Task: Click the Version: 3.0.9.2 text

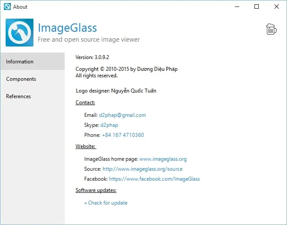Action: click(x=92, y=57)
